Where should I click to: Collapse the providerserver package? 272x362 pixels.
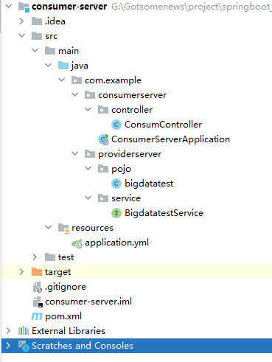(x=74, y=154)
